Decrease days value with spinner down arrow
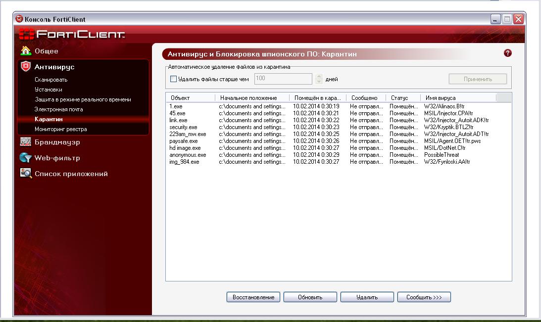Viewport: 541px width, 322px height. [x=319, y=81]
